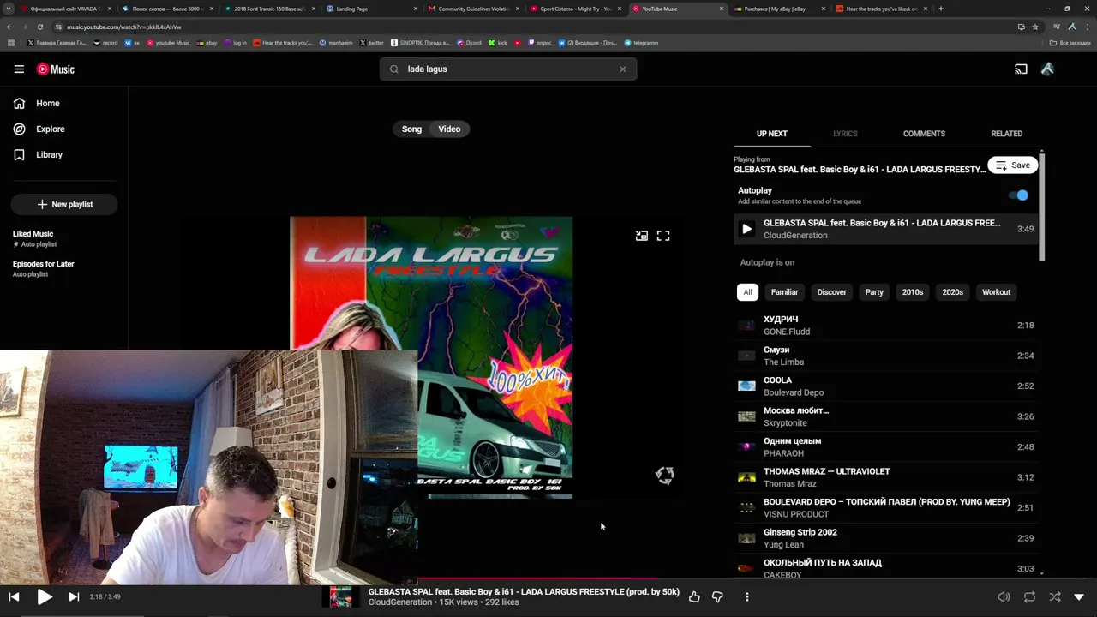Screen dimensions: 1097x617
Task: Save the queue to a playlist
Action: (1012, 165)
